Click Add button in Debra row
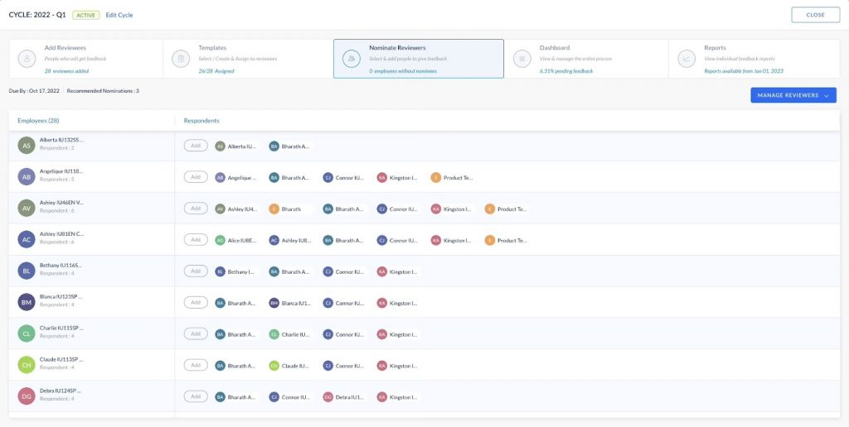The width and height of the screenshot is (849, 427). coord(196,396)
